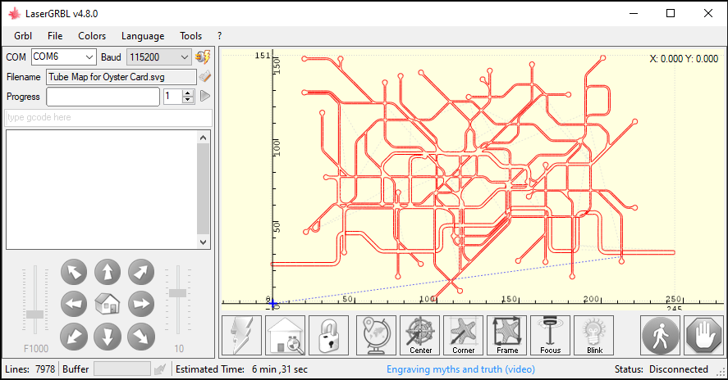The image size is (728, 380).
Task: Click the Homing house with magnifier icon
Action: (x=285, y=336)
